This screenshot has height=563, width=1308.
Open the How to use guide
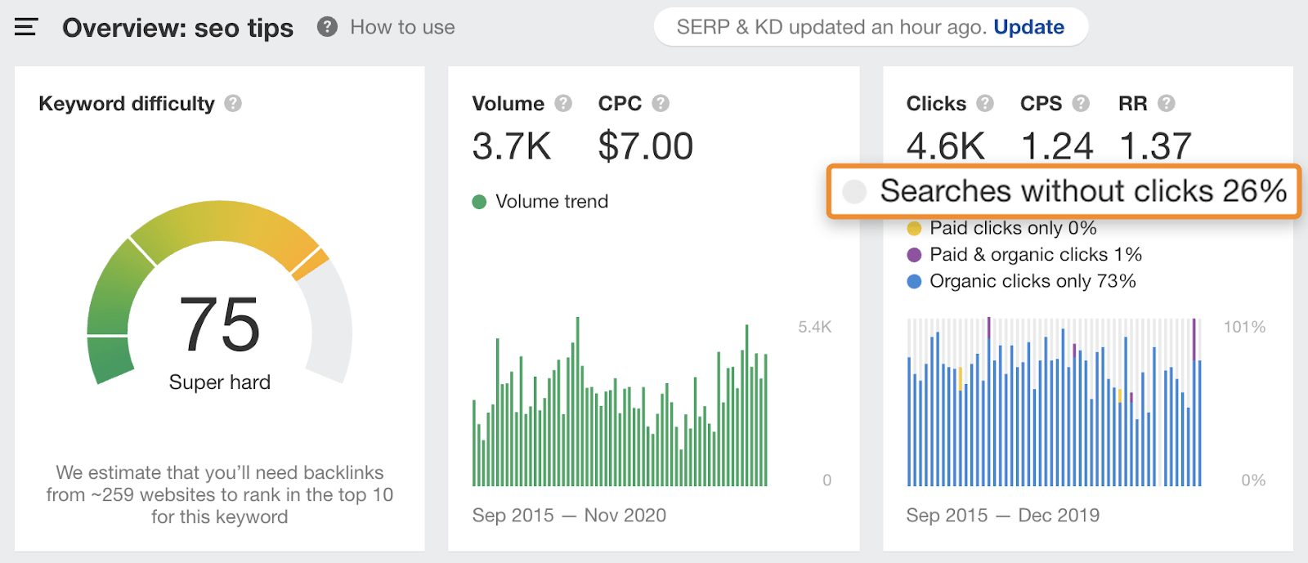[x=402, y=27]
